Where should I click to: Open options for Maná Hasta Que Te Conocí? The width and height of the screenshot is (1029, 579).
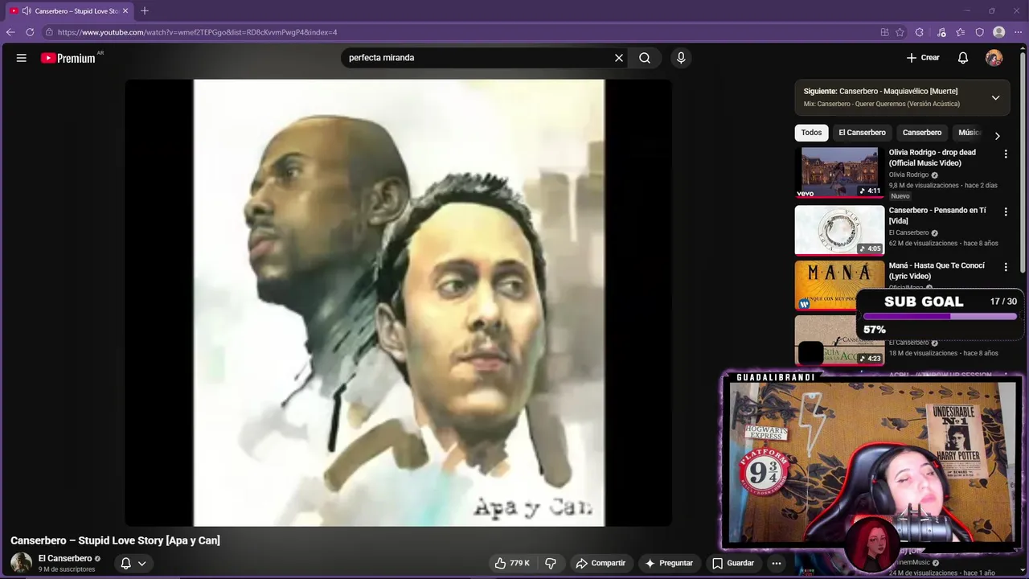[x=1005, y=266]
